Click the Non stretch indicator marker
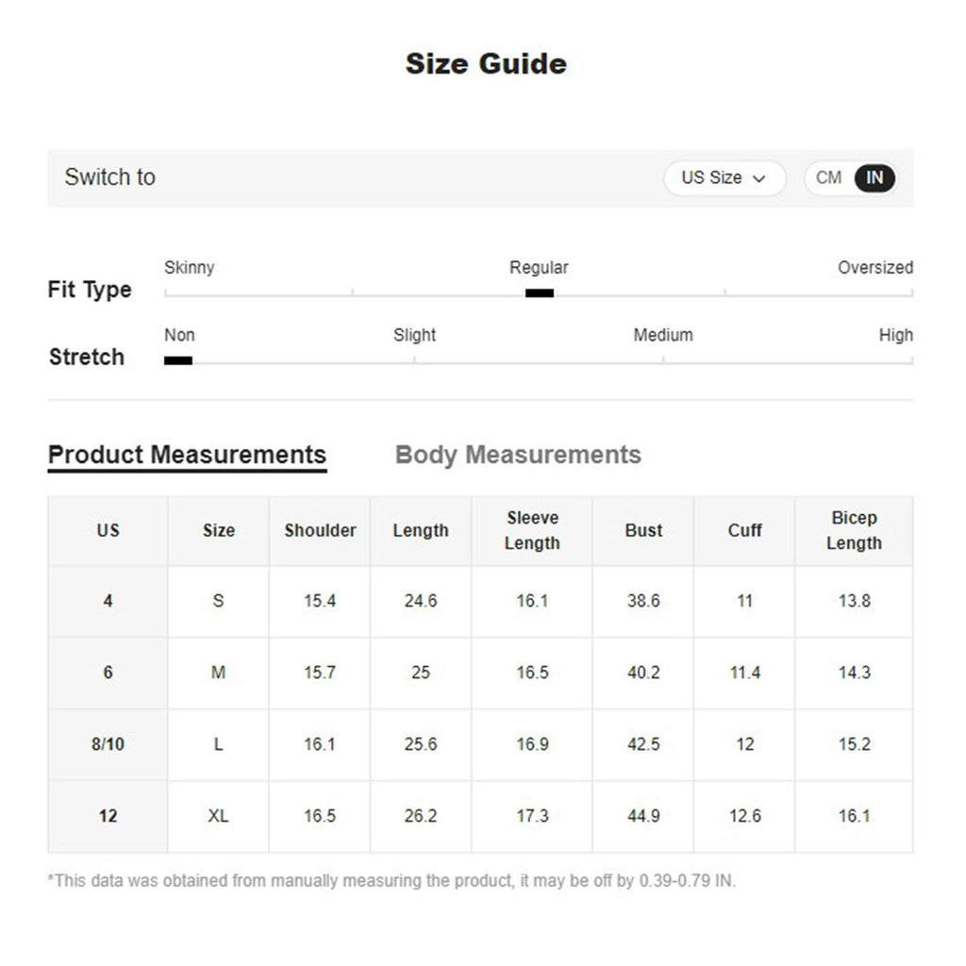 [178, 360]
